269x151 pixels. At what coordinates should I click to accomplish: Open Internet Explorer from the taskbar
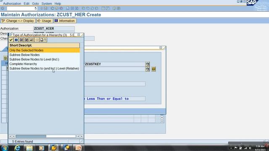(17, 148)
